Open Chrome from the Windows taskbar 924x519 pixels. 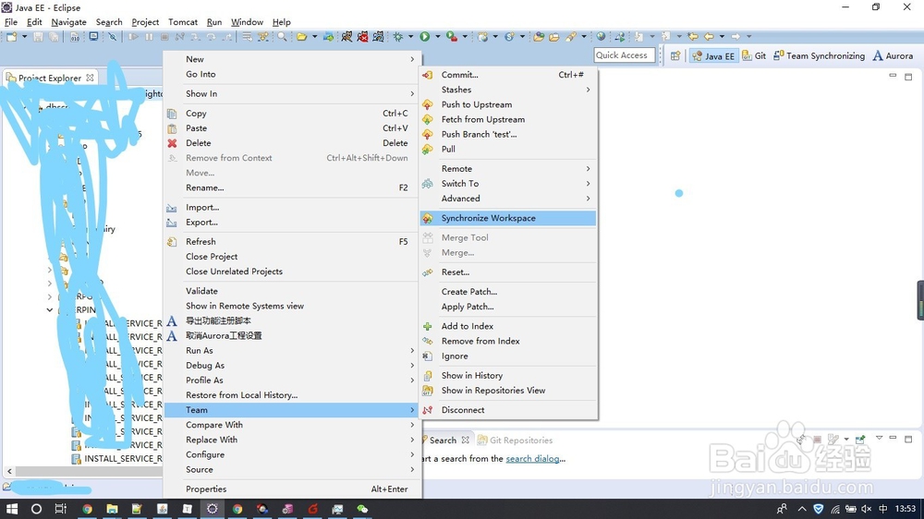point(87,509)
